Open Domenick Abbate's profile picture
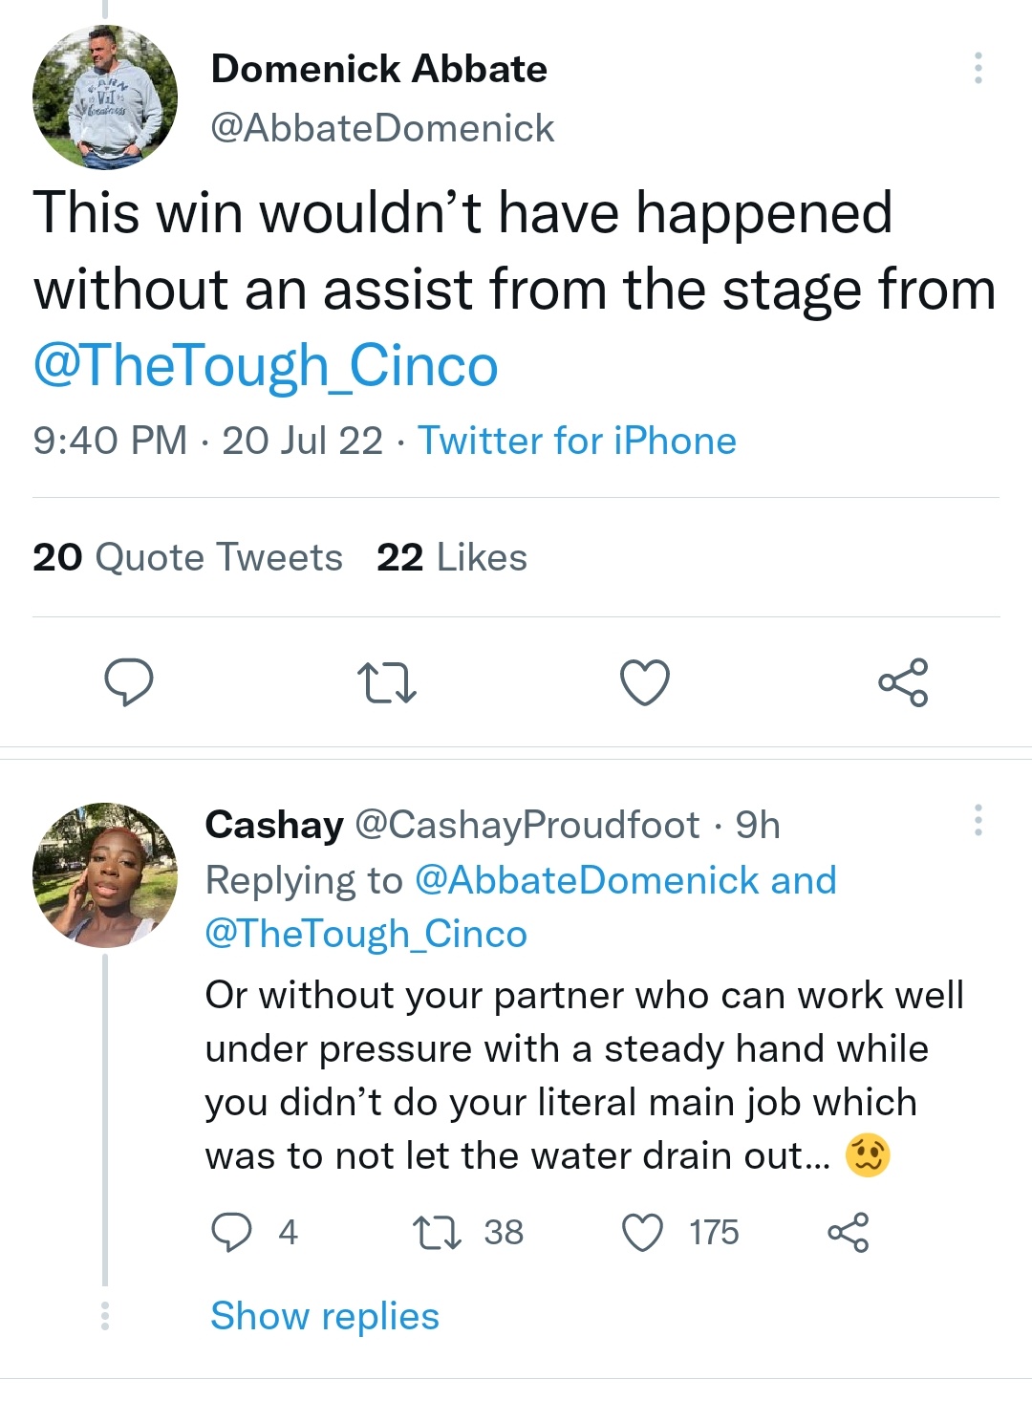Screen dimensions: 1032x1401 (105, 97)
